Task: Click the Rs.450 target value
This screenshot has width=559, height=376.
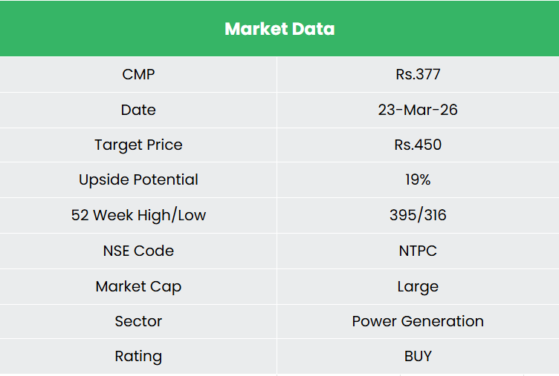Action: tap(418, 145)
